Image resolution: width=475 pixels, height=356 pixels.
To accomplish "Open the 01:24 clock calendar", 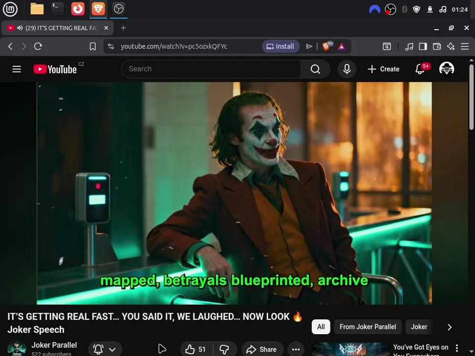I will pyautogui.click(x=460, y=9).
